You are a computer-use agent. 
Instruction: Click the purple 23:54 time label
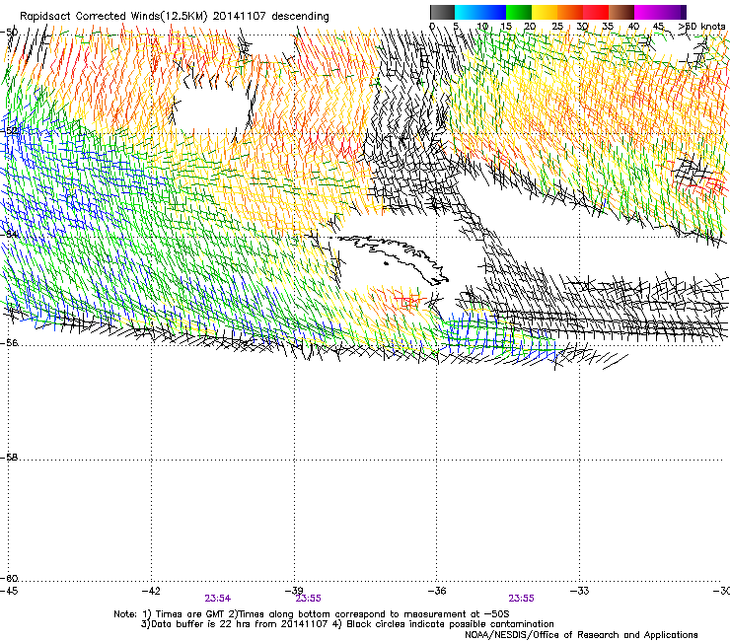coord(217,599)
